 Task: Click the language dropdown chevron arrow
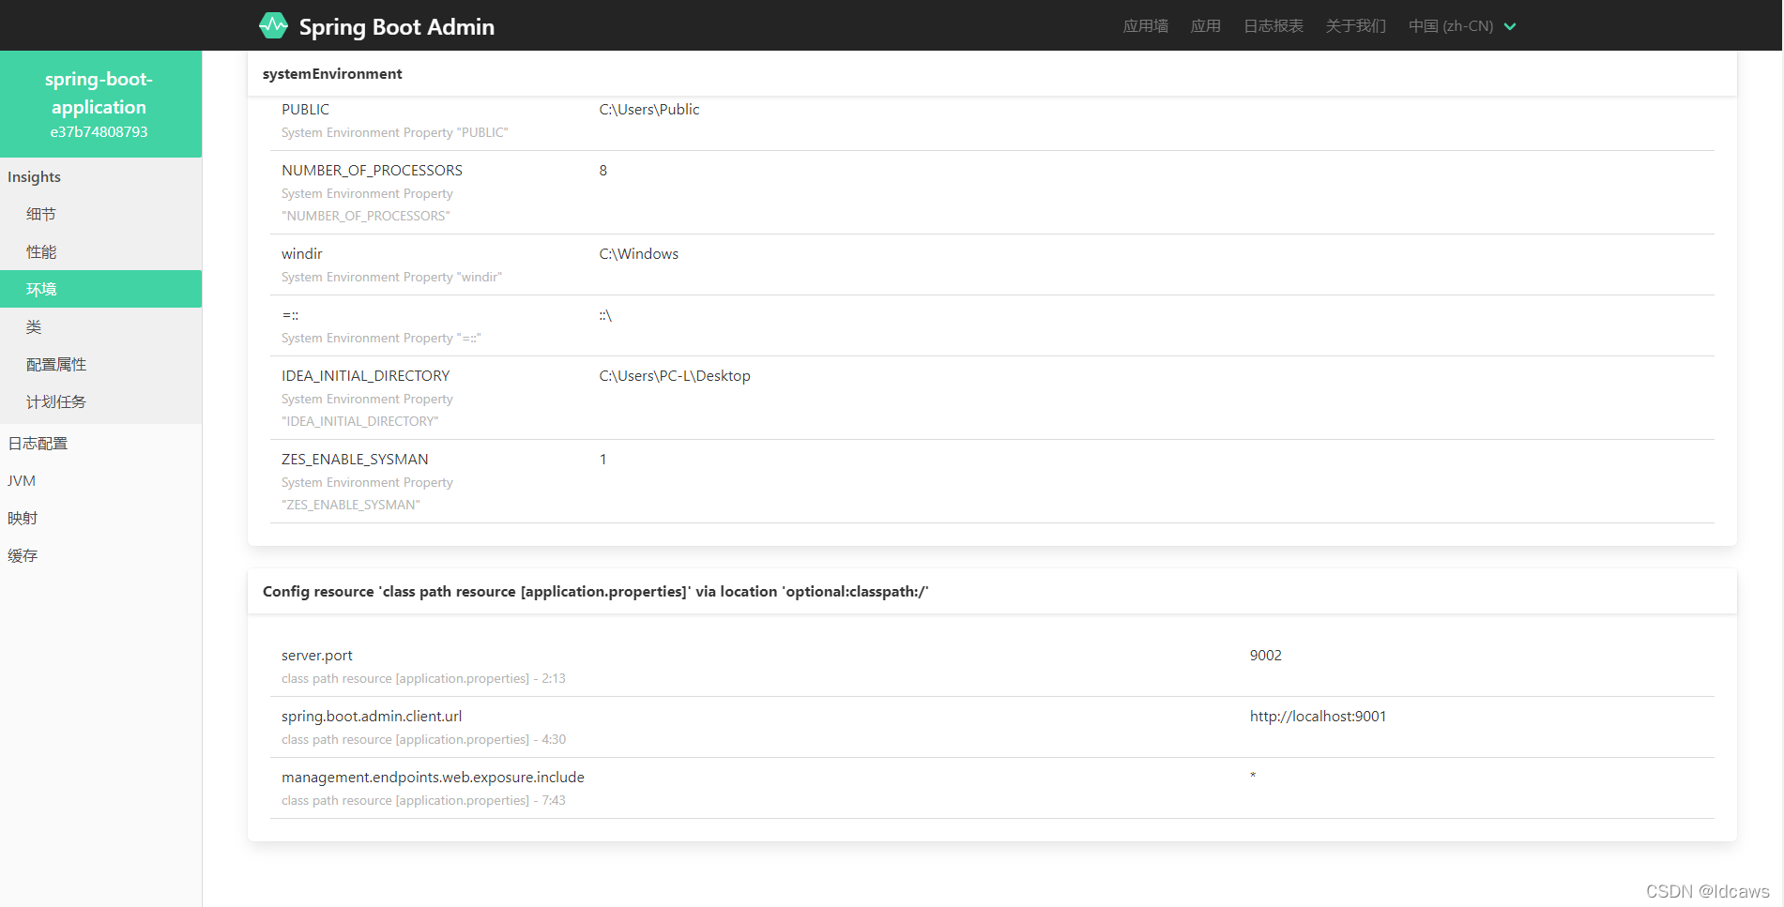point(1510,26)
